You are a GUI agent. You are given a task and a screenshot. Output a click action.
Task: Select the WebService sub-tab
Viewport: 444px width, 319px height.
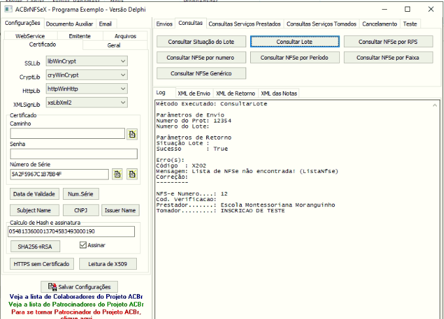click(30, 36)
